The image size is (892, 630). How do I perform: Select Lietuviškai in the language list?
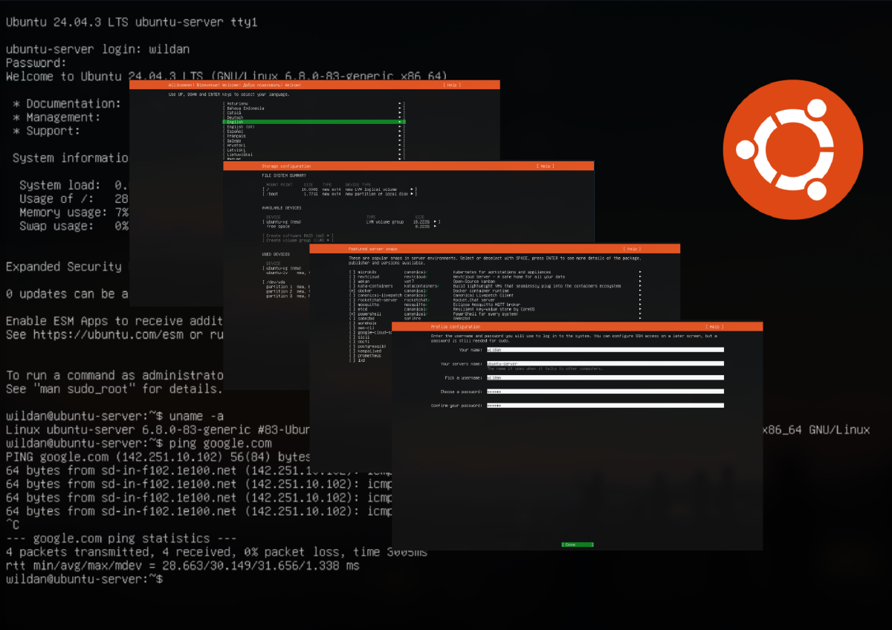coord(314,154)
